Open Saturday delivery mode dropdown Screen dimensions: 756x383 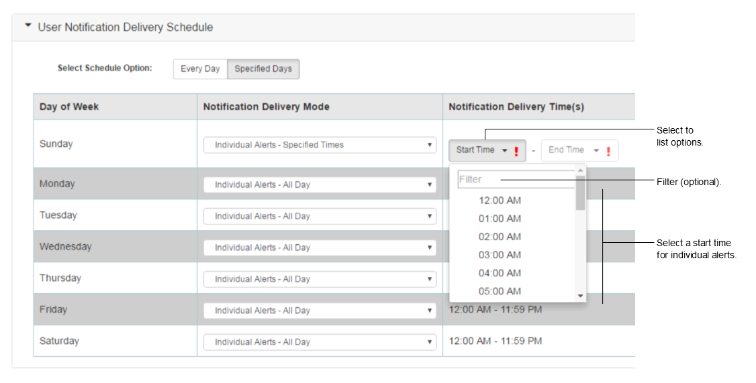point(320,342)
